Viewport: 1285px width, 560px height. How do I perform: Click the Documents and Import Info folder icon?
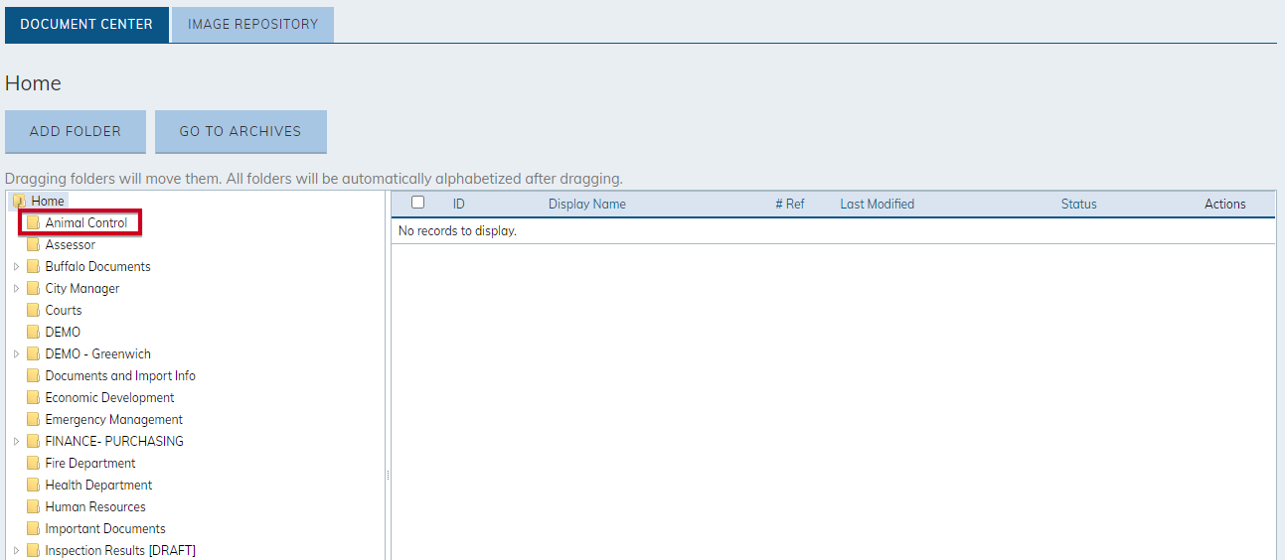(33, 376)
